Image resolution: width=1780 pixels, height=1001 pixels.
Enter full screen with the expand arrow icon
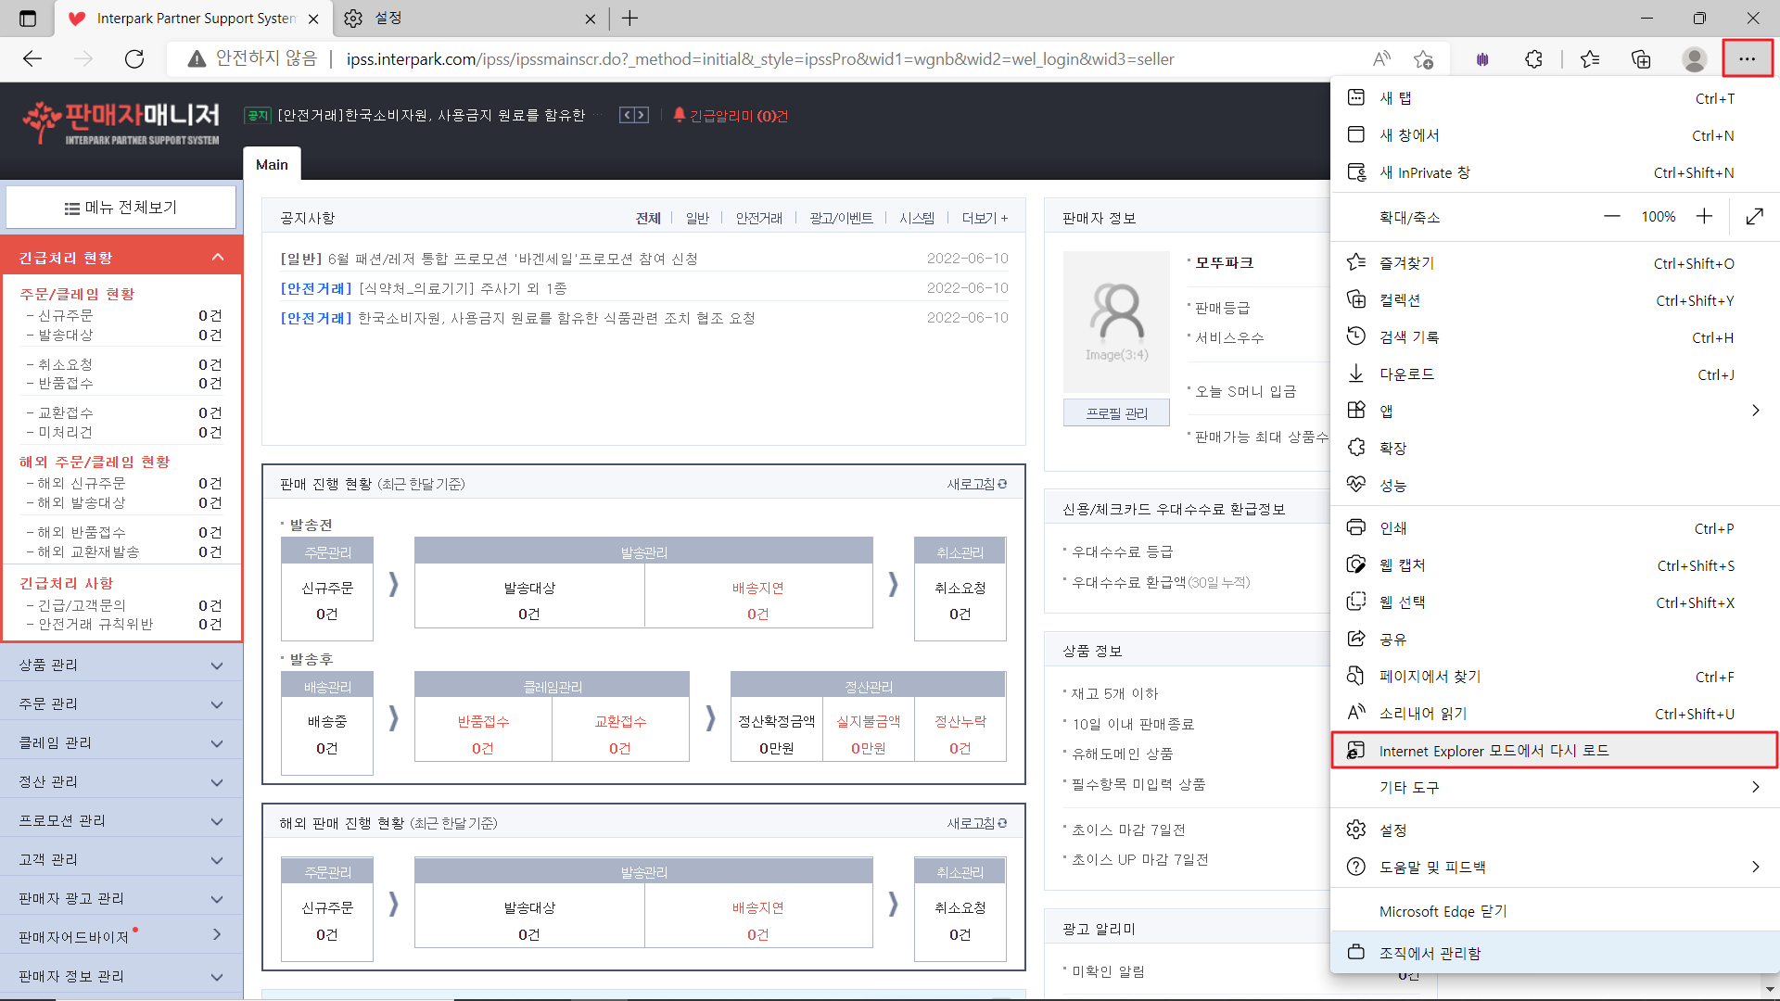tap(1754, 217)
